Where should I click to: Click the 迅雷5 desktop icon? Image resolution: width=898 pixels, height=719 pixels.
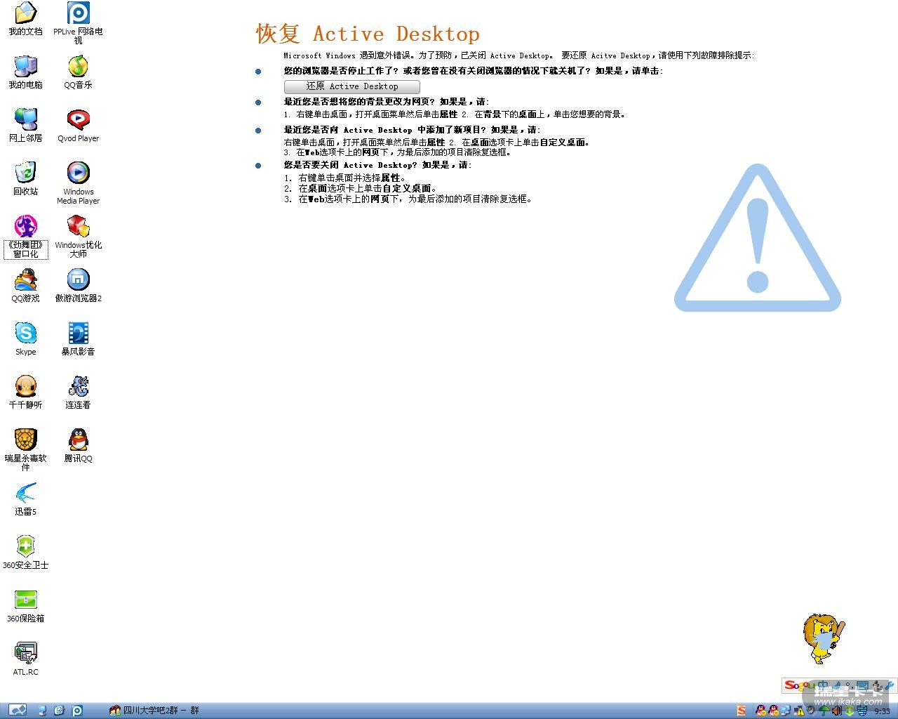[25, 499]
